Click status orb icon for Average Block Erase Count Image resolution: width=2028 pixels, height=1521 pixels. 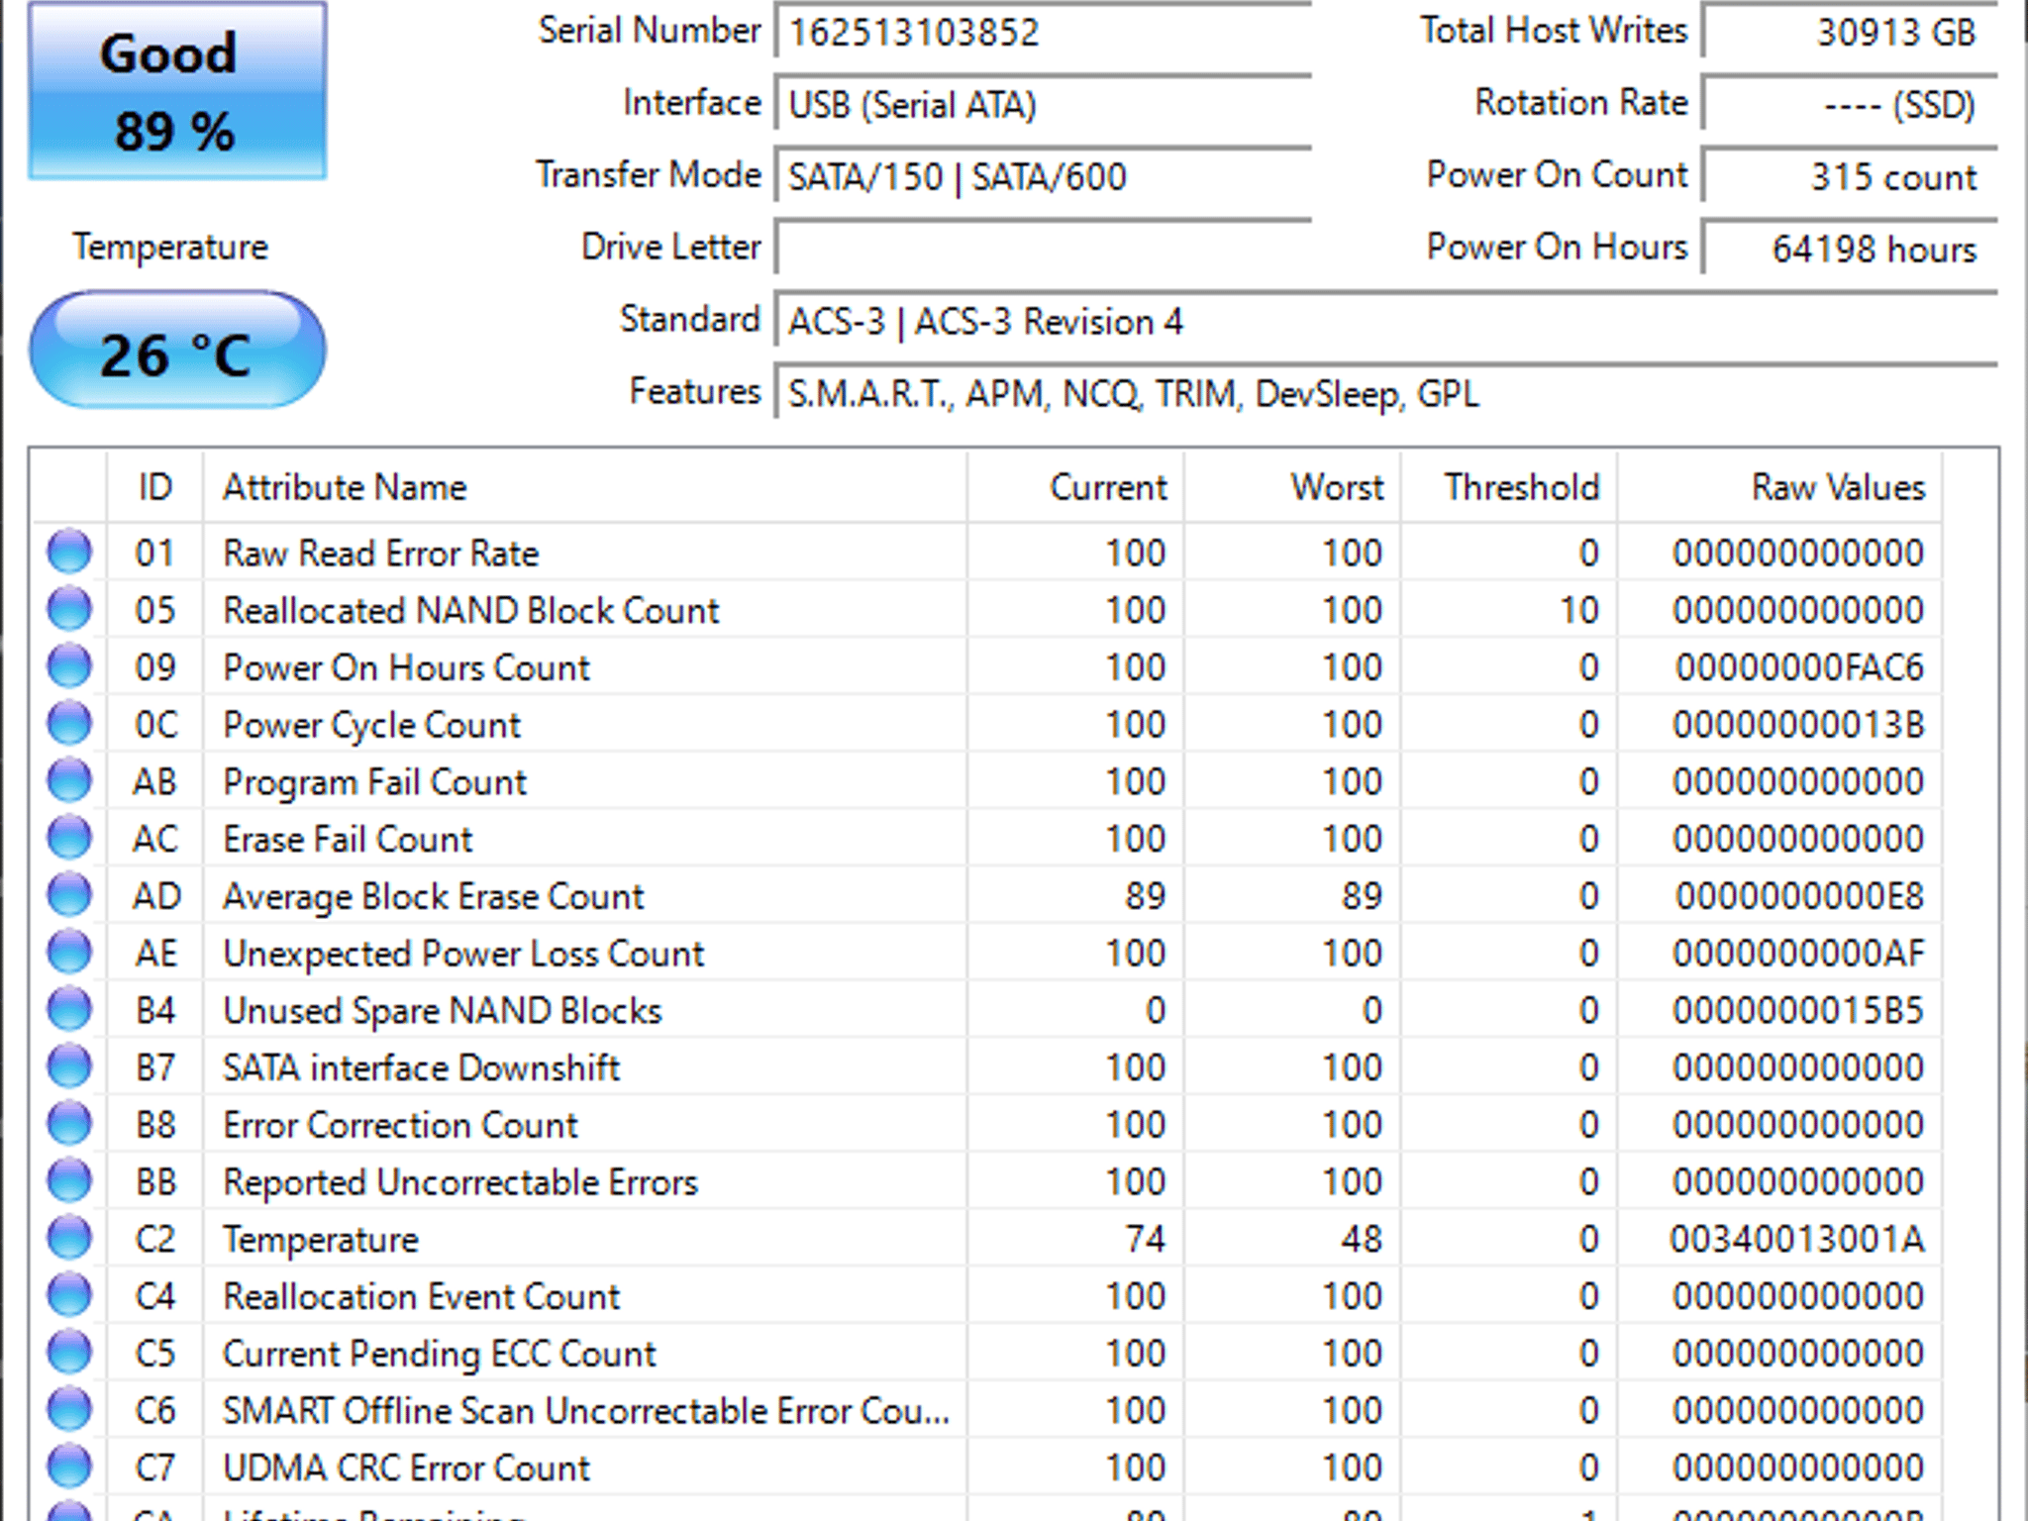coord(69,895)
